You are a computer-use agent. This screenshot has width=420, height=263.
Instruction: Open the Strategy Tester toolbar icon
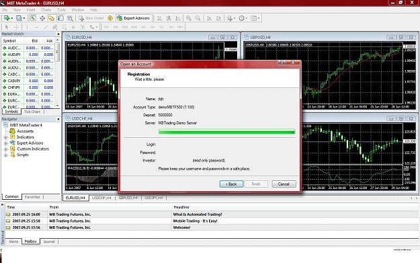click(x=70, y=18)
